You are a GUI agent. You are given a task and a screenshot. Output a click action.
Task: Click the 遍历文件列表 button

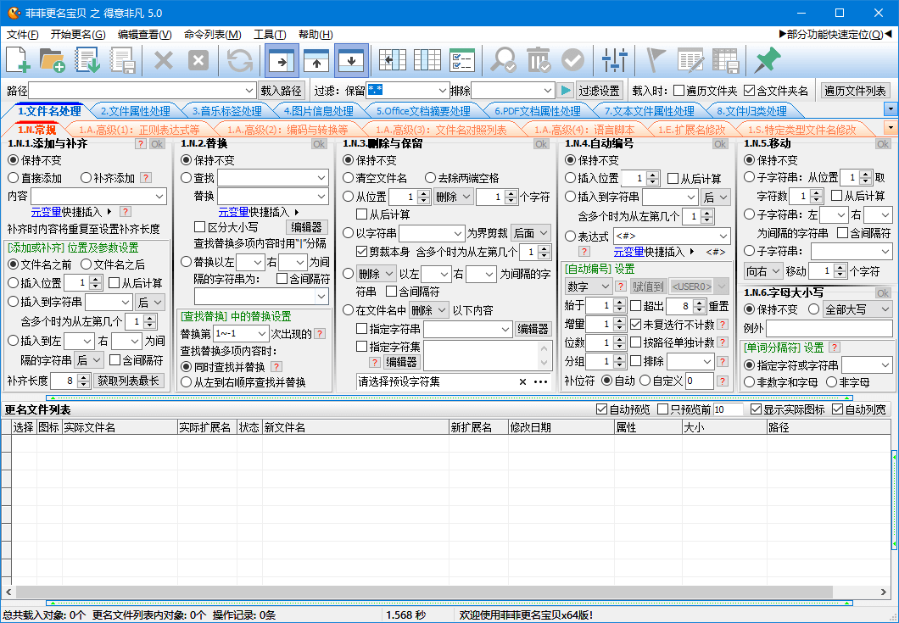855,91
